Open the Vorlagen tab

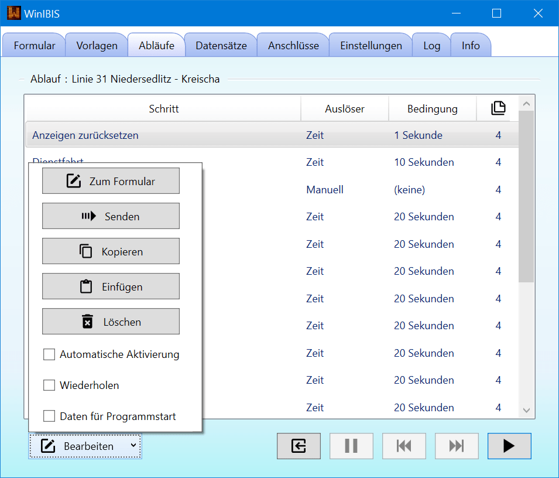[97, 45]
